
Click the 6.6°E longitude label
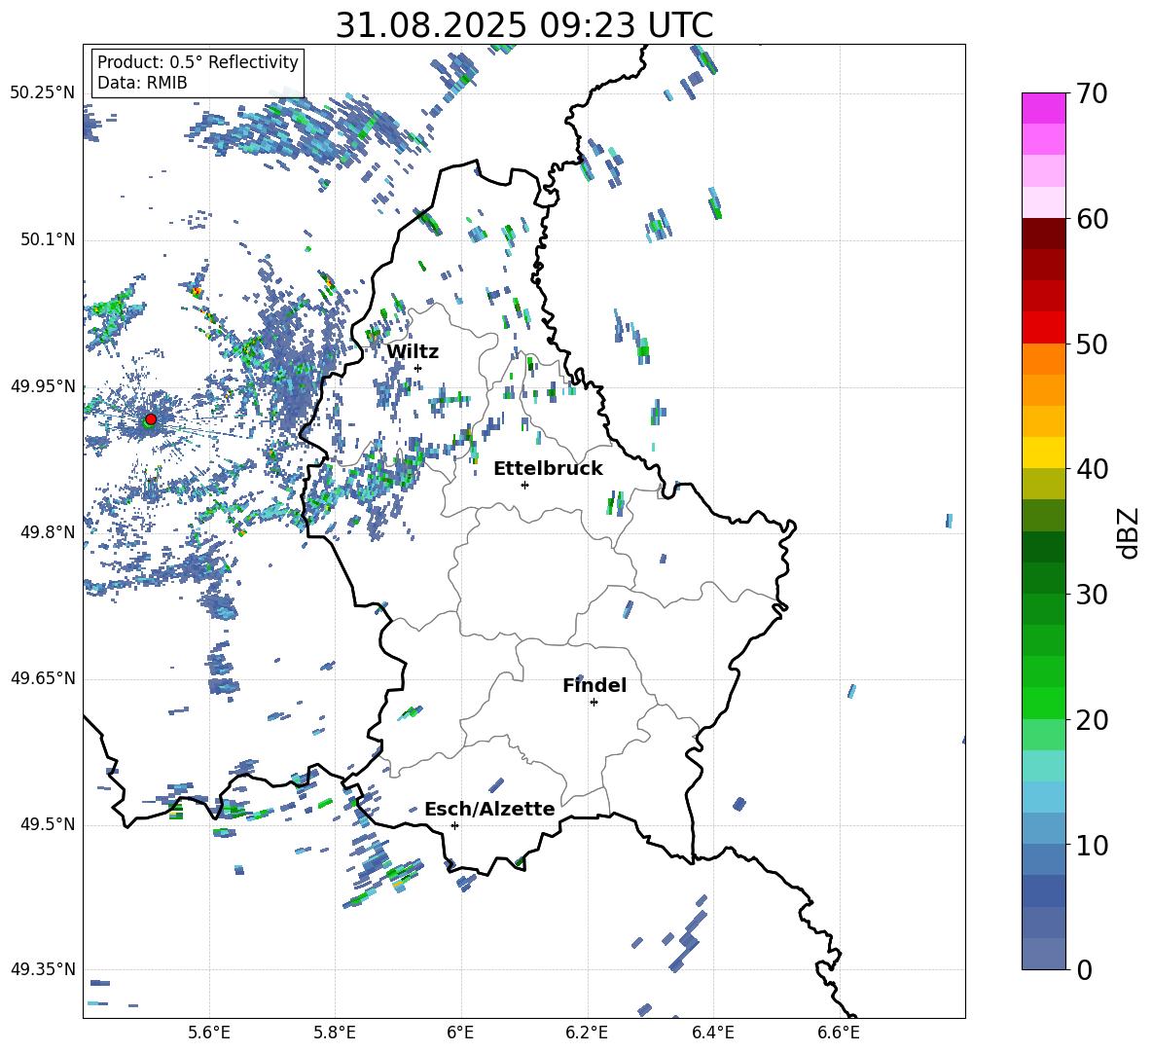pos(839,1033)
